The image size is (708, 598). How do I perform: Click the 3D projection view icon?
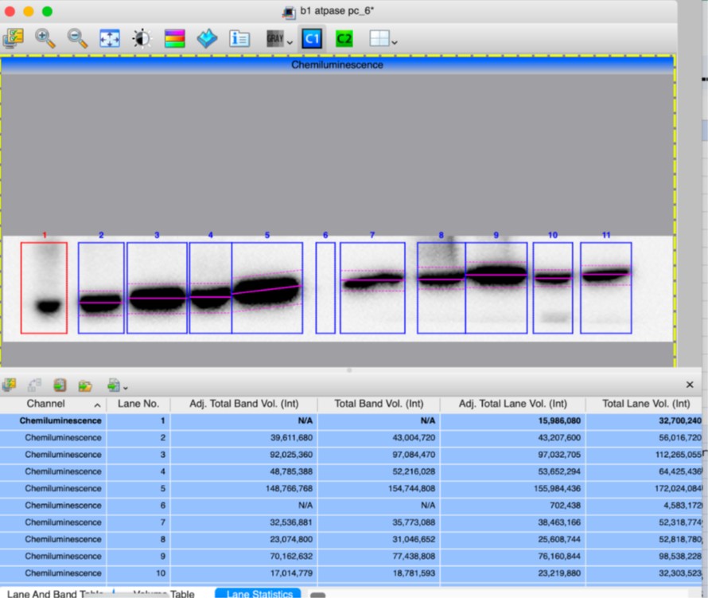click(207, 38)
